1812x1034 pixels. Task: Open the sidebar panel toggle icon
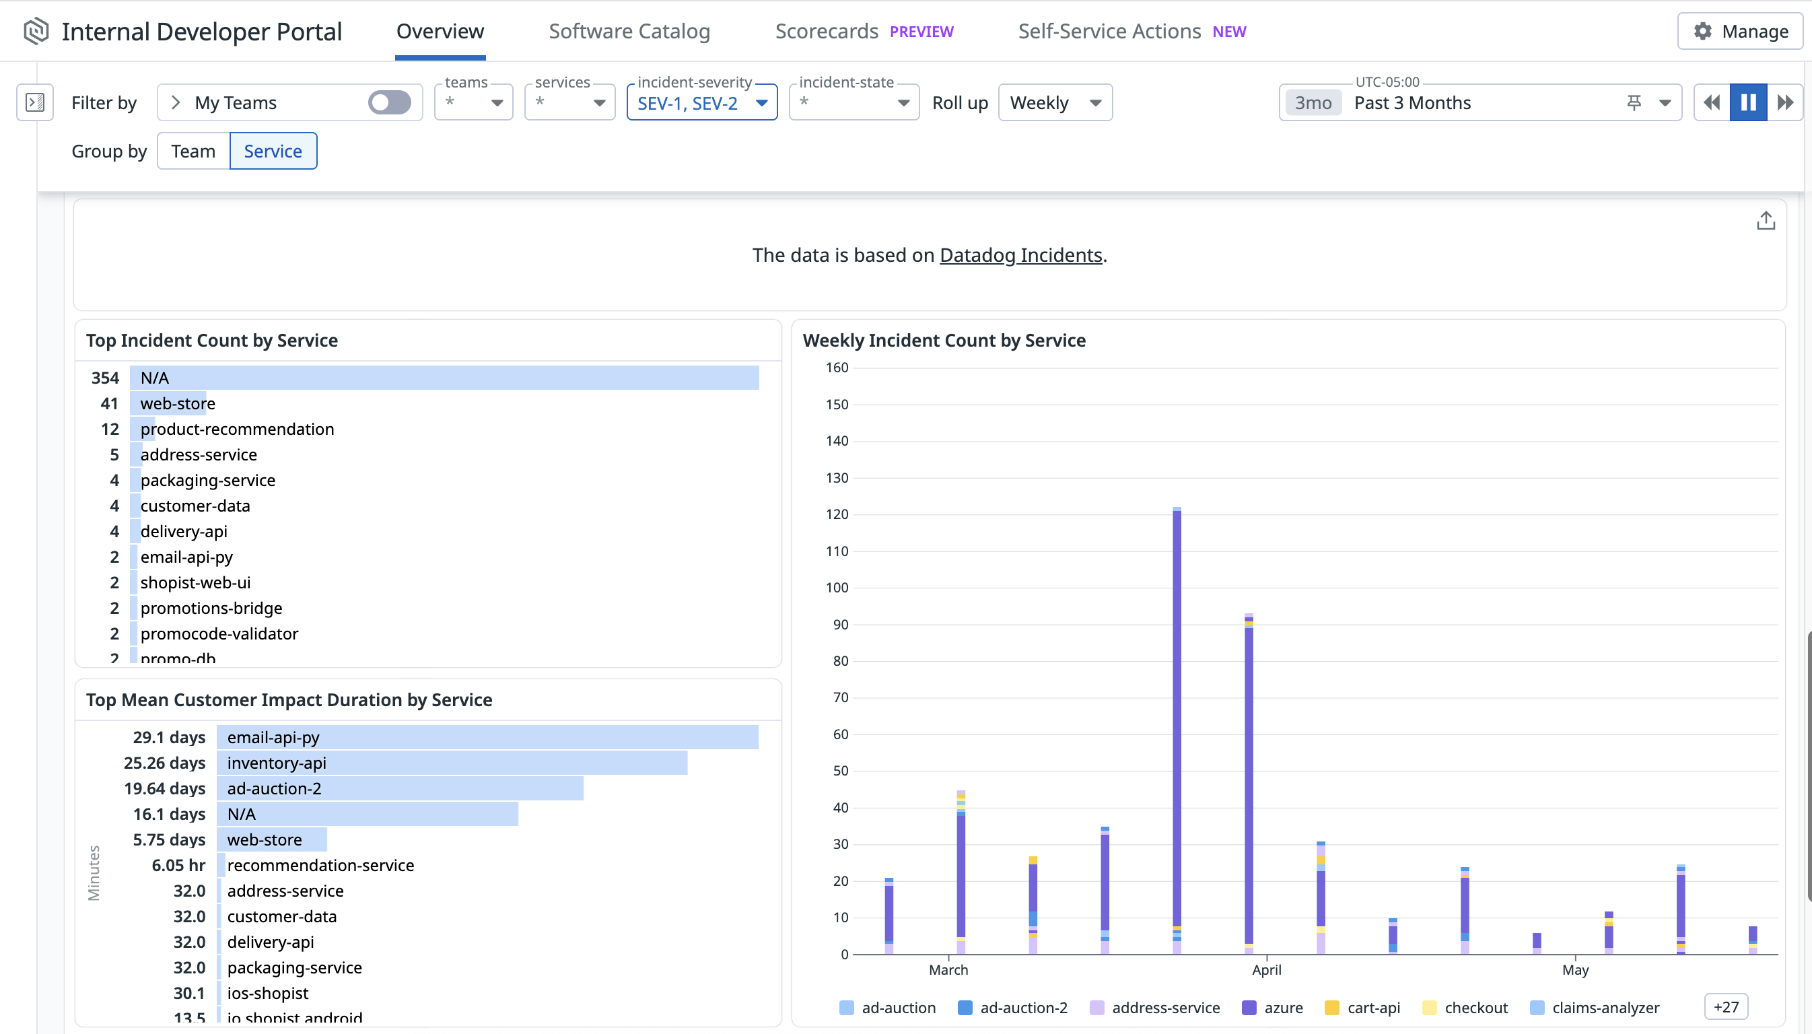coord(35,103)
